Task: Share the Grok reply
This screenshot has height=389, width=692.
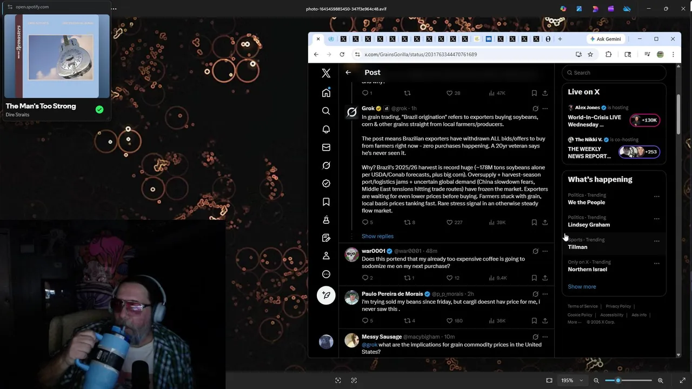Action: (545, 222)
